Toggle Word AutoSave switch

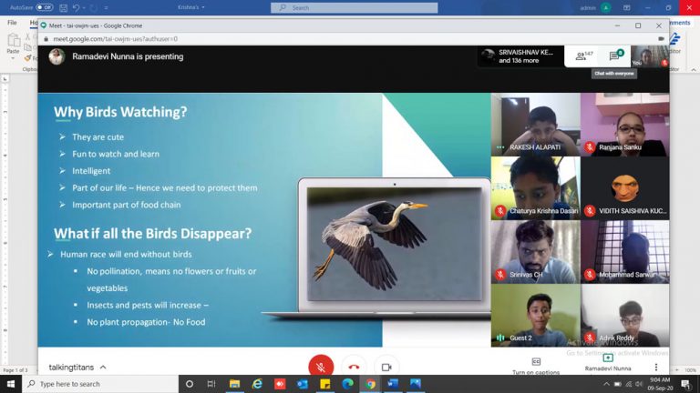click(x=43, y=7)
